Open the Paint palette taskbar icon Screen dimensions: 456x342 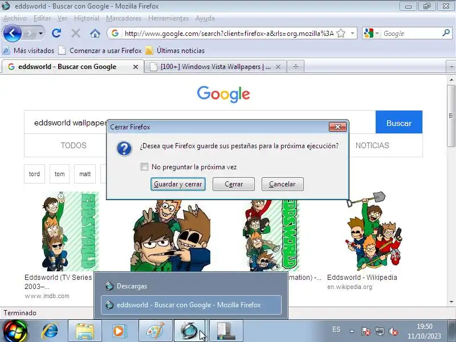[x=156, y=331]
